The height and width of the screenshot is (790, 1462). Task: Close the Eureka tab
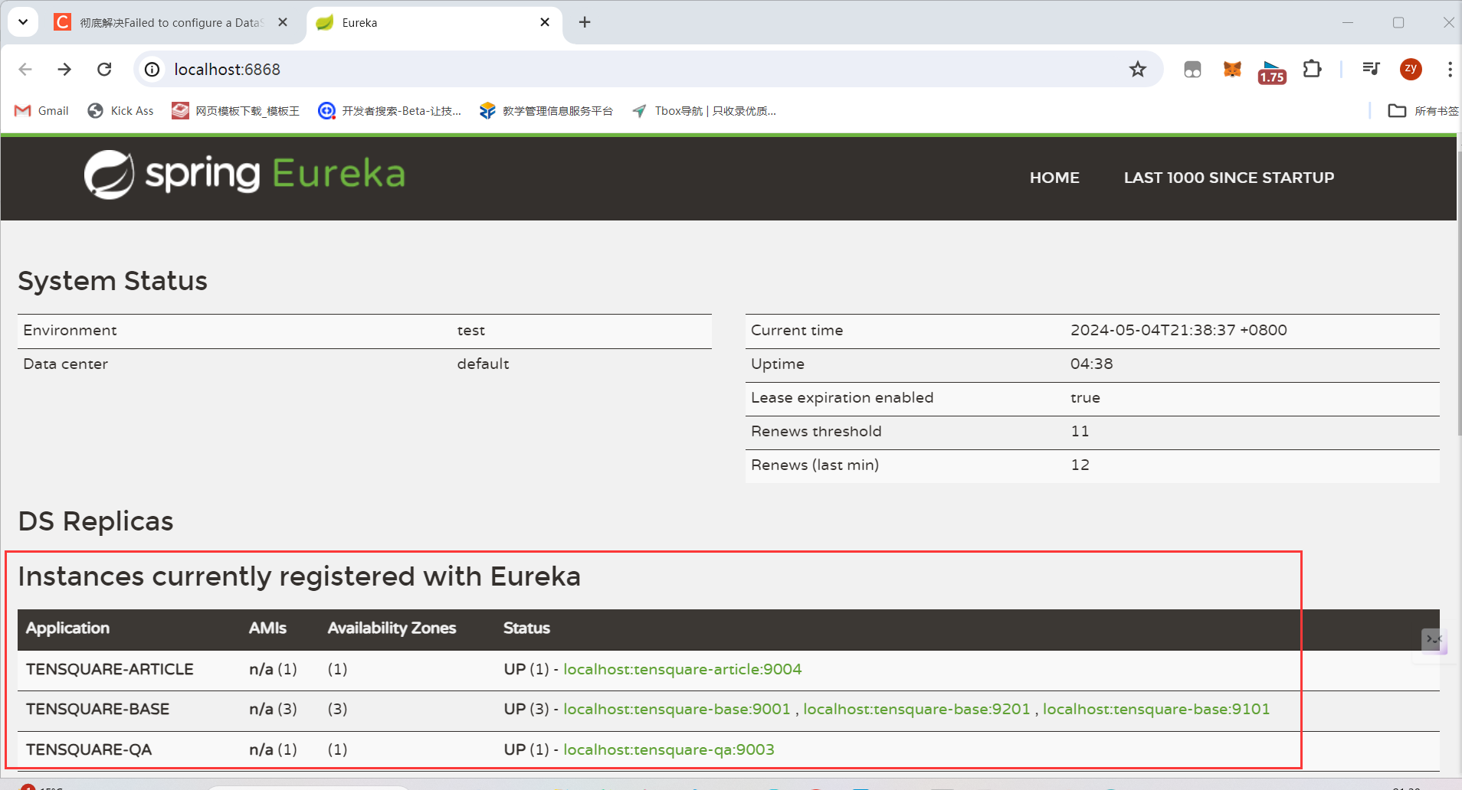[545, 22]
